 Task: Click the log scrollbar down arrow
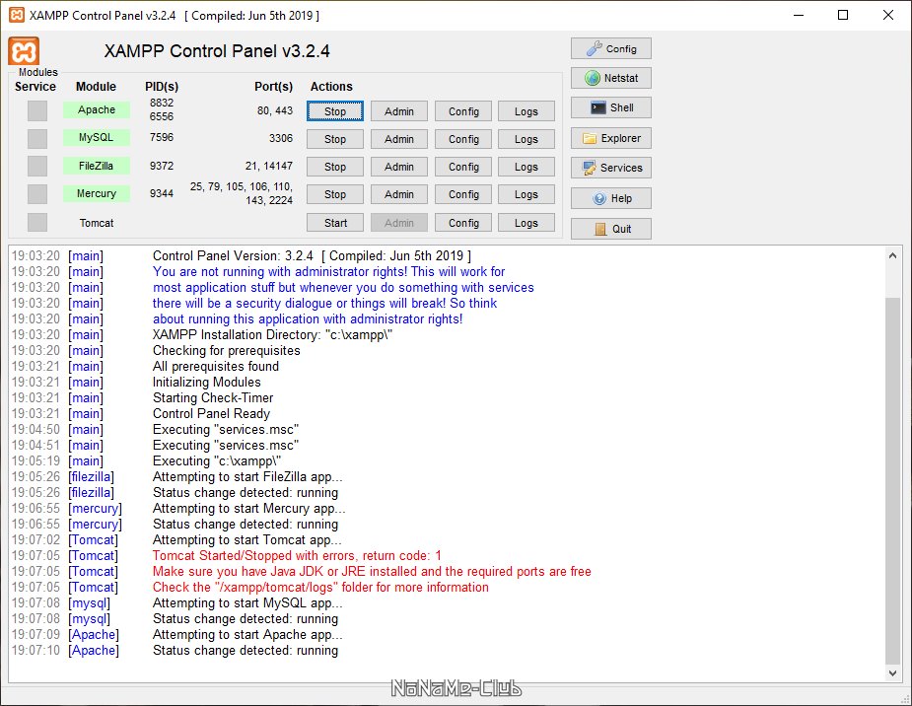[x=893, y=672]
